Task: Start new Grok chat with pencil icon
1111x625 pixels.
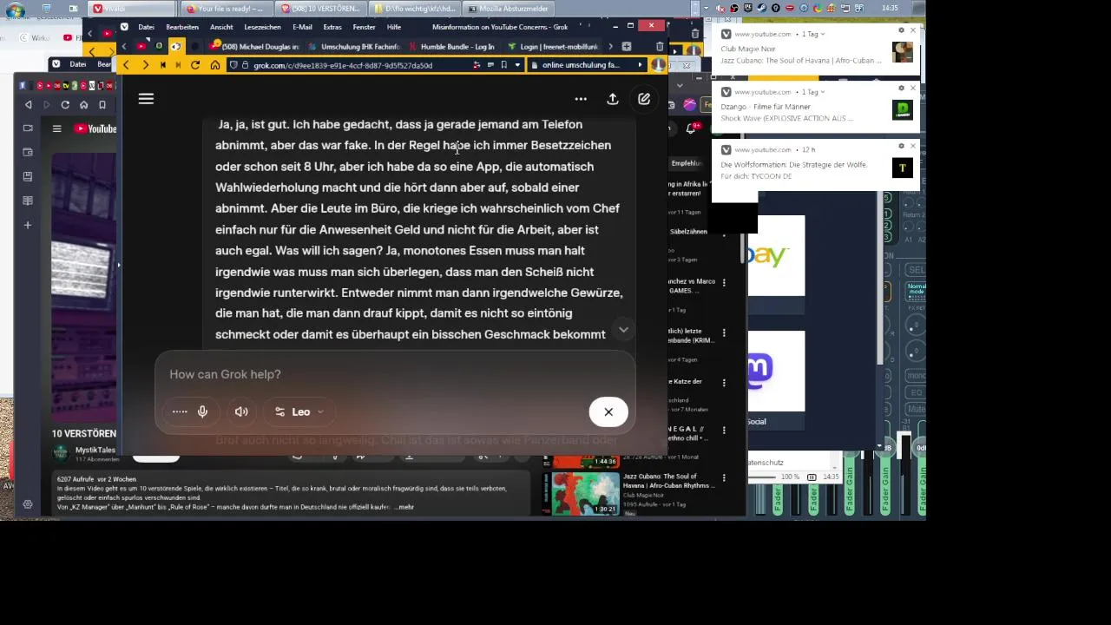Action: (644, 99)
